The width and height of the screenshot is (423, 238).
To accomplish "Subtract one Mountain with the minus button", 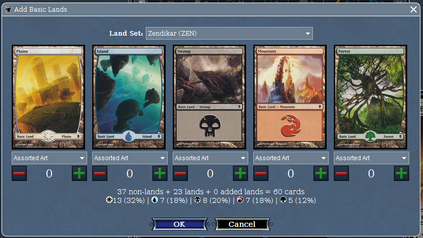I will point(261,173).
